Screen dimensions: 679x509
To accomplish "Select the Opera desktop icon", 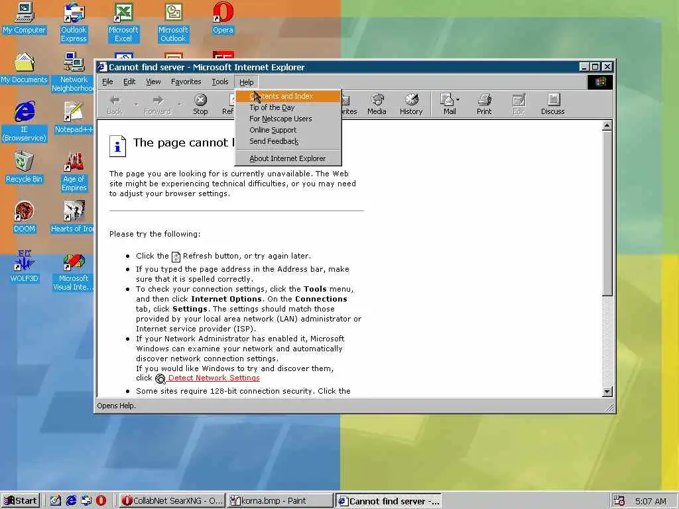I will 223,19.
